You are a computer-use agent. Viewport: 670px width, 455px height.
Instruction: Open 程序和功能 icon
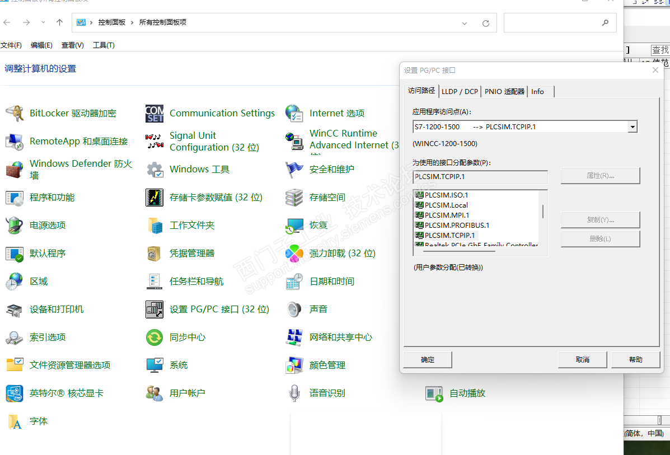[x=15, y=198]
